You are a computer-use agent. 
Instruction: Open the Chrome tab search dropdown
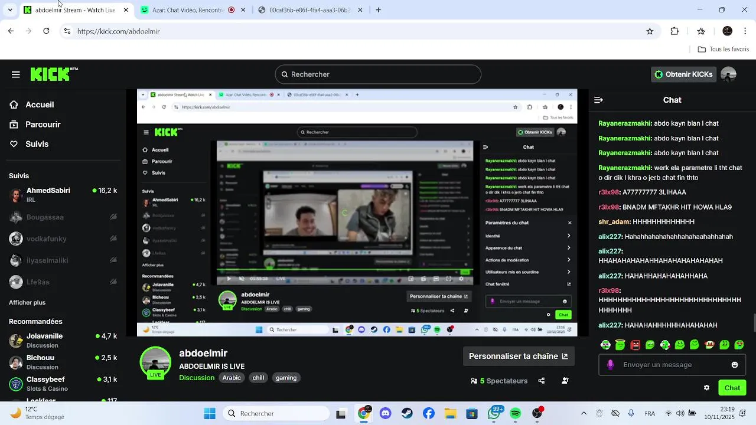click(x=10, y=10)
